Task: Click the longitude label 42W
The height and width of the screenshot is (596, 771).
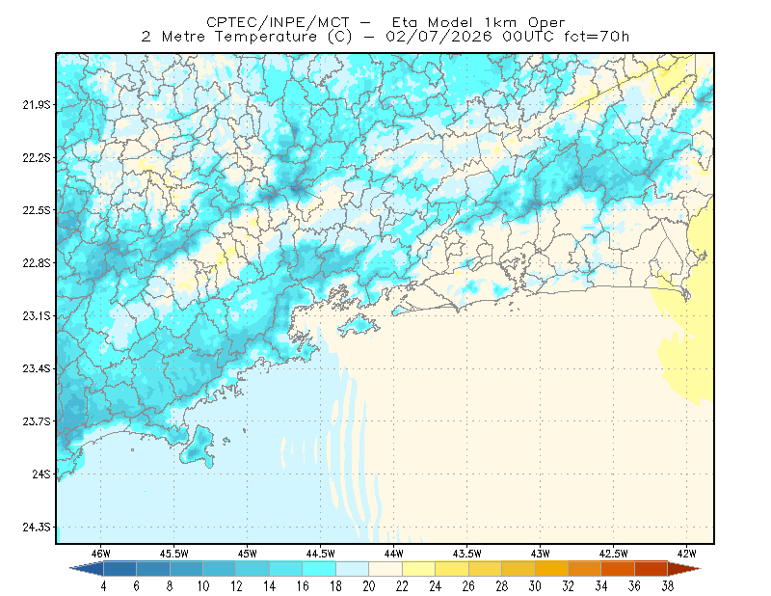Action: (x=687, y=554)
